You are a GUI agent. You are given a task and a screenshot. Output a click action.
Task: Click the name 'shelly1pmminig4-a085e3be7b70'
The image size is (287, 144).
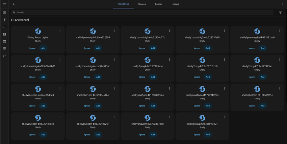pos(38,66)
